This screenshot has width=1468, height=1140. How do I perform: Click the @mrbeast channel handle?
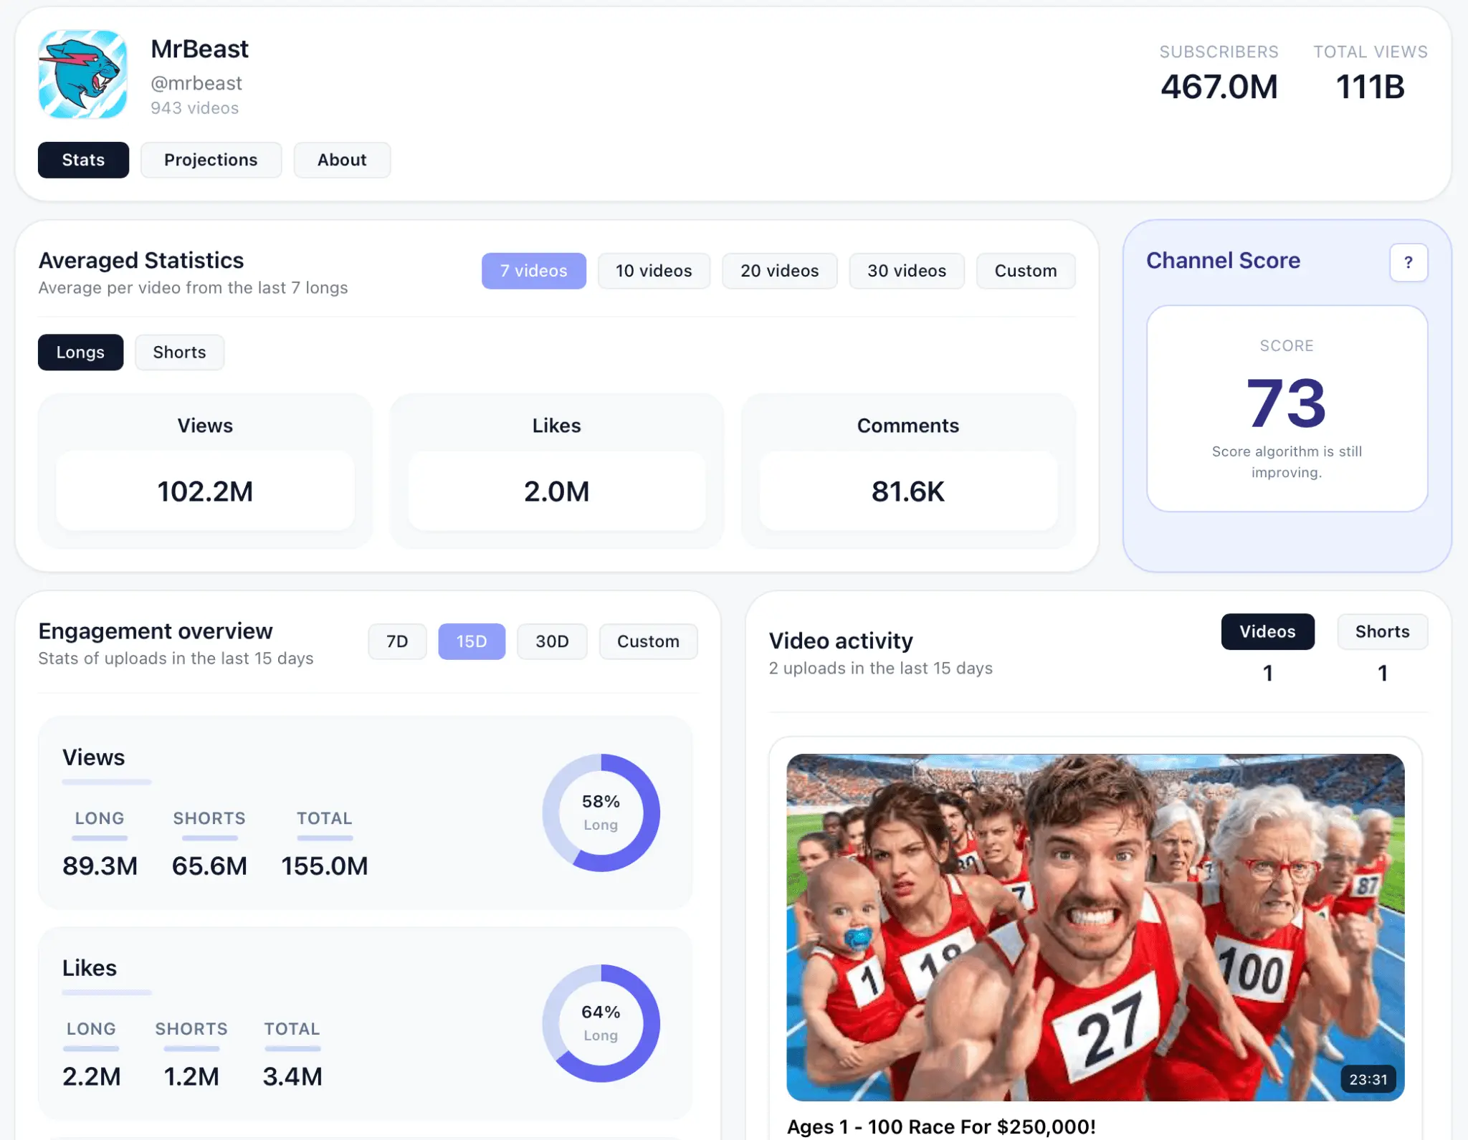[x=196, y=83]
